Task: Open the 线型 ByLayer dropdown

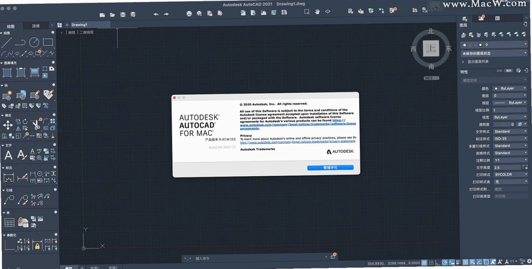Action: (x=510, y=103)
